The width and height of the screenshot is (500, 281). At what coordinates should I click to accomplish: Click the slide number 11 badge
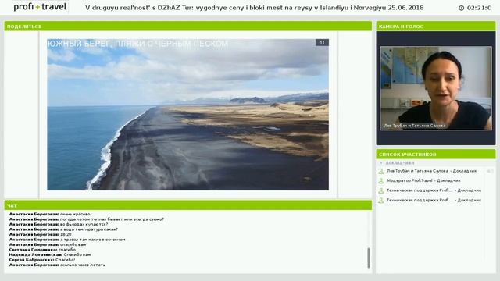coord(322,42)
